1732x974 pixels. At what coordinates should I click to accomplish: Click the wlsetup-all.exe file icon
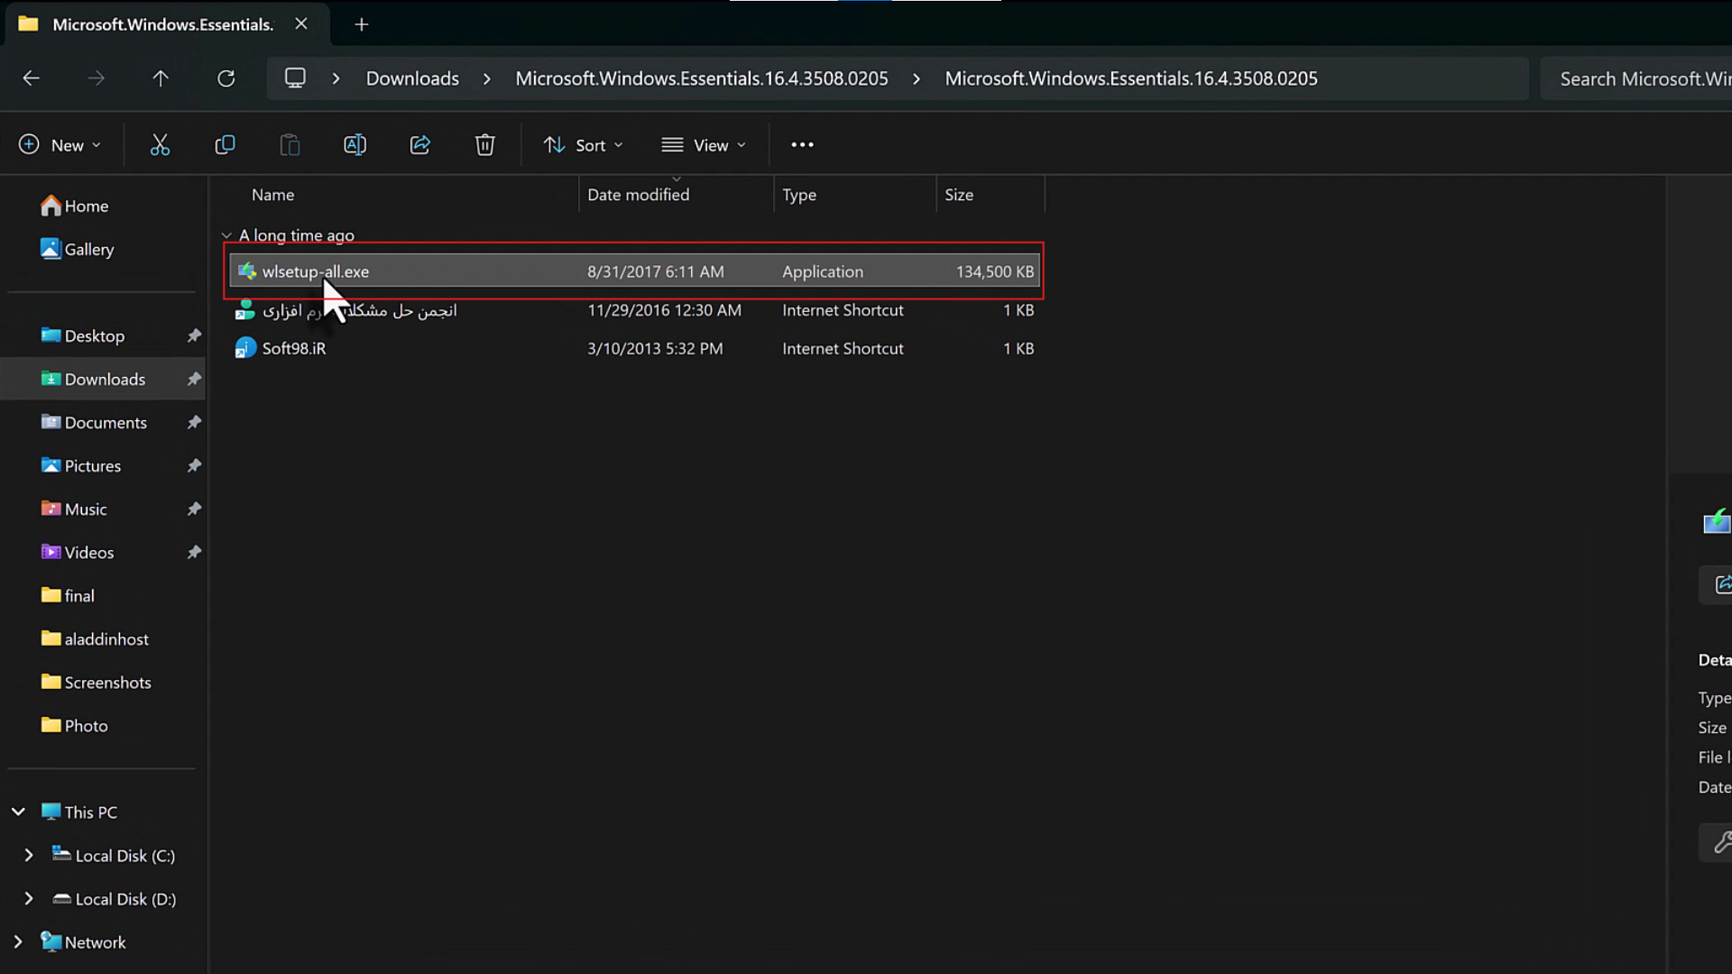(246, 271)
